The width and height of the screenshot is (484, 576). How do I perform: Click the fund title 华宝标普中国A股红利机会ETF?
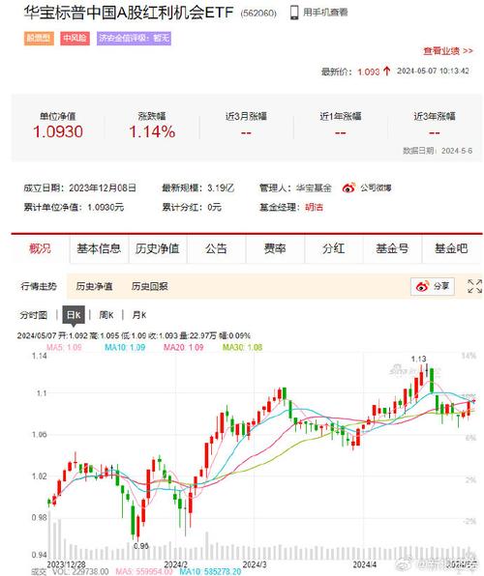[x=129, y=13]
